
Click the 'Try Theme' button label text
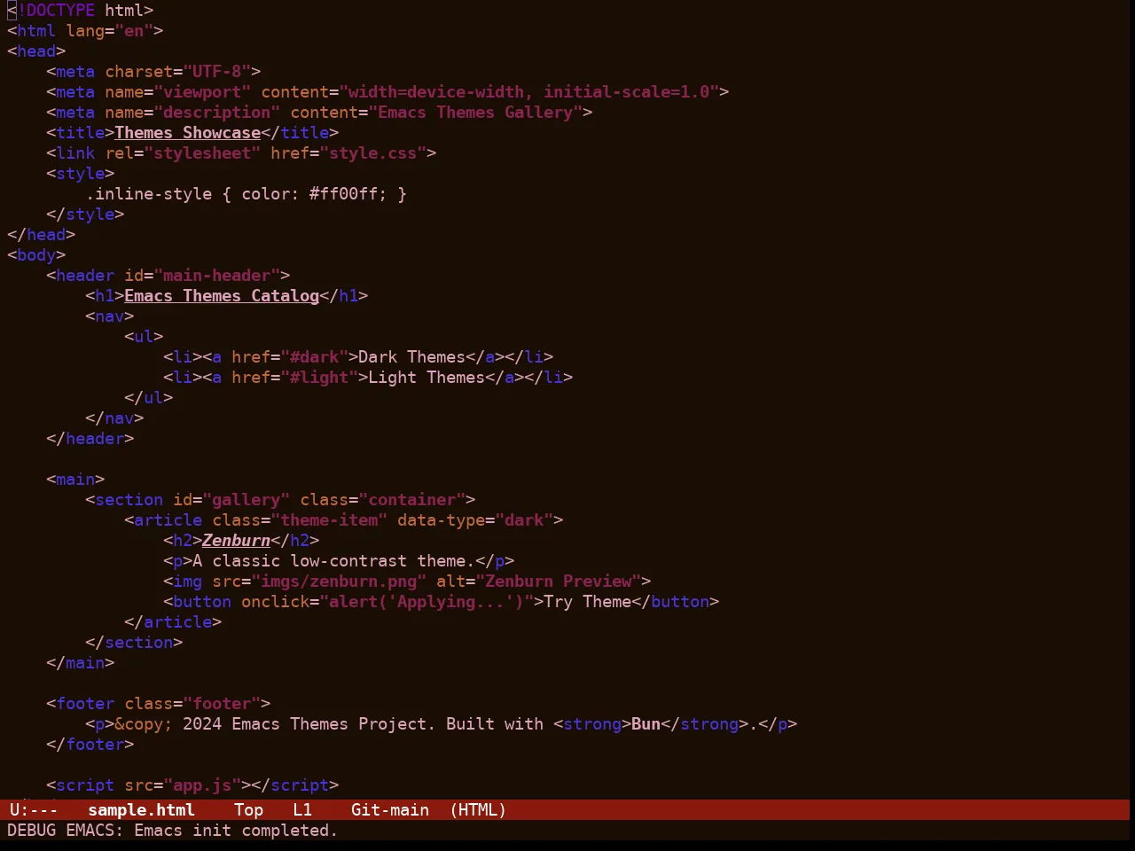point(587,601)
